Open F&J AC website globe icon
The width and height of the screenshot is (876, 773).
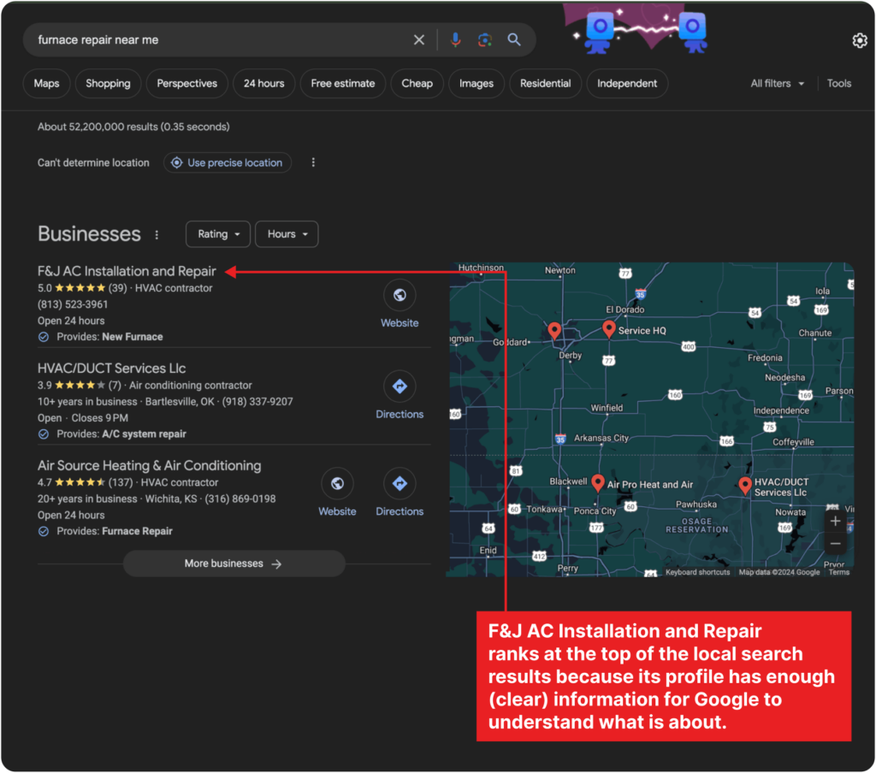400,296
